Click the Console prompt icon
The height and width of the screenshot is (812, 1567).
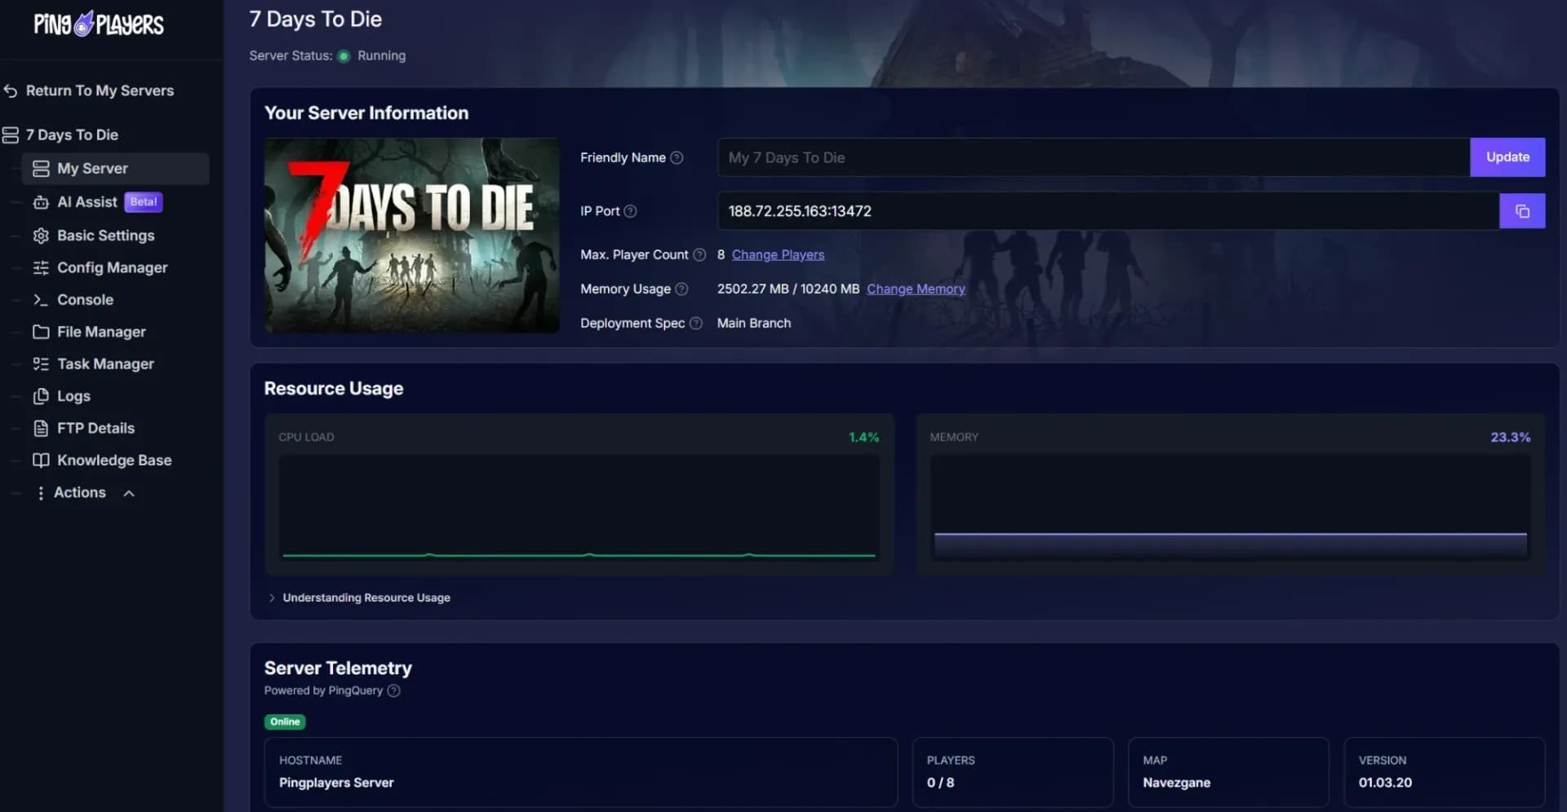click(41, 300)
